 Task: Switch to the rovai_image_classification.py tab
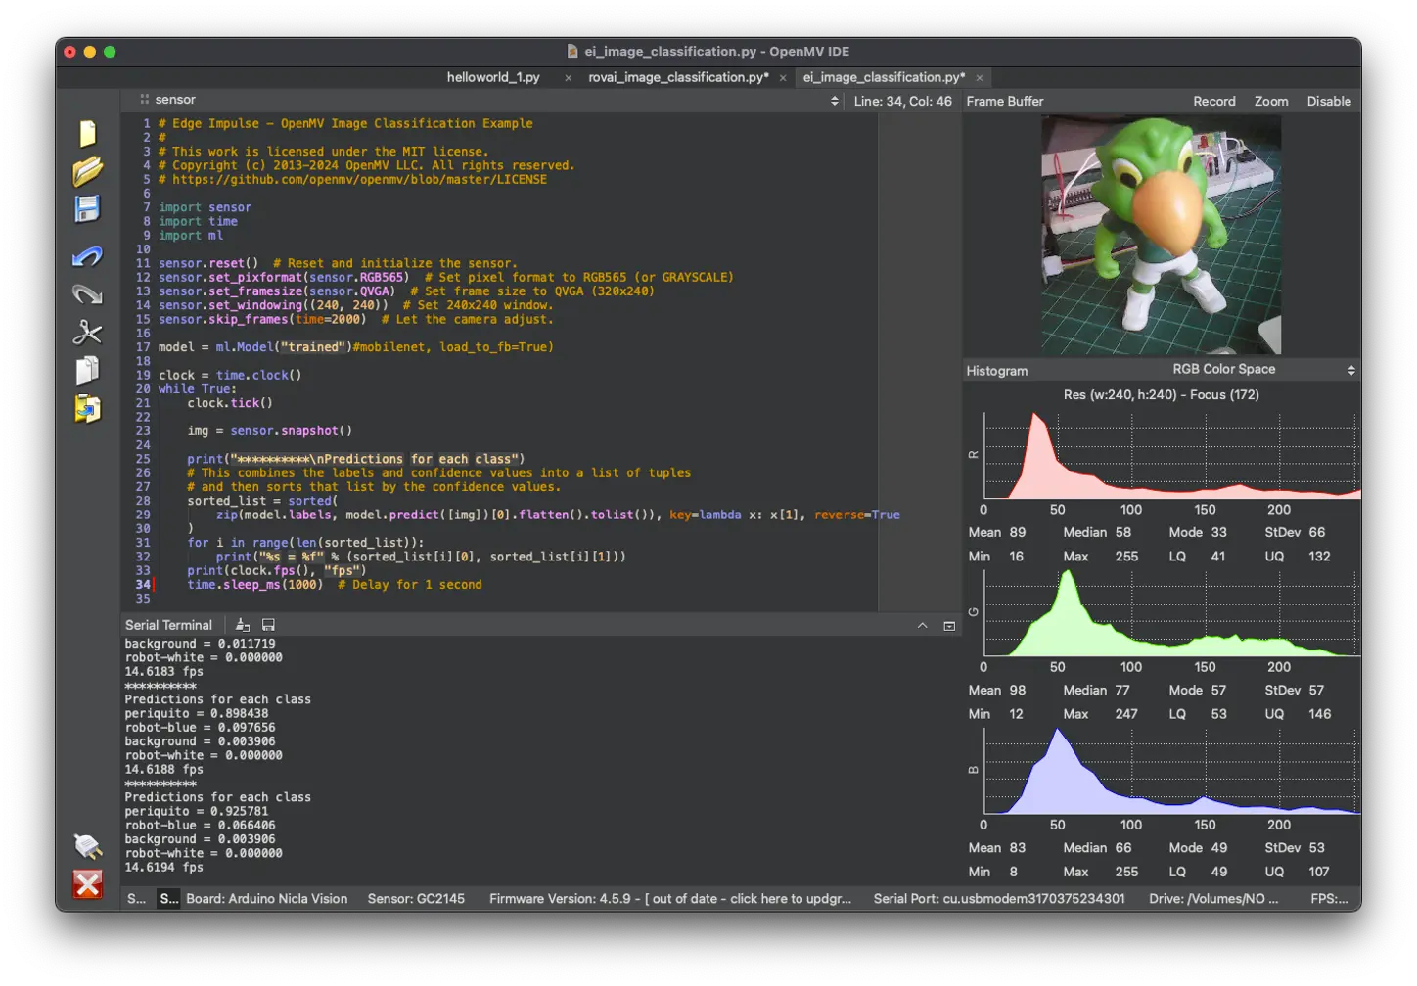point(677,77)
